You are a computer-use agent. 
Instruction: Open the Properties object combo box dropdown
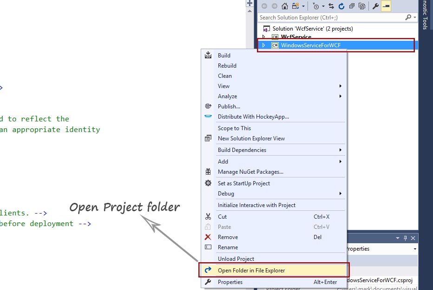415,249
